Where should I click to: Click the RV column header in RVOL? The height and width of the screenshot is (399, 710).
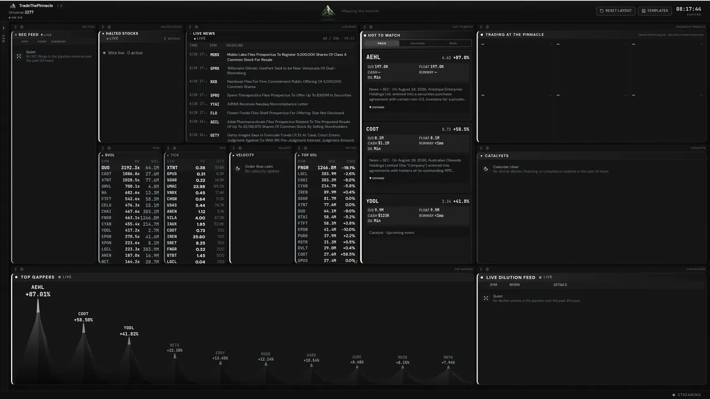click(x=137, y=161)
